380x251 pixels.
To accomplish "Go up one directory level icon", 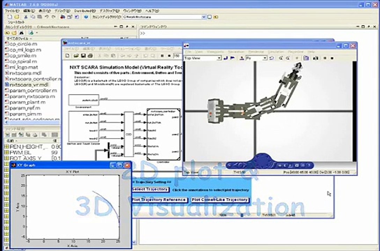I will coord(216,17).
